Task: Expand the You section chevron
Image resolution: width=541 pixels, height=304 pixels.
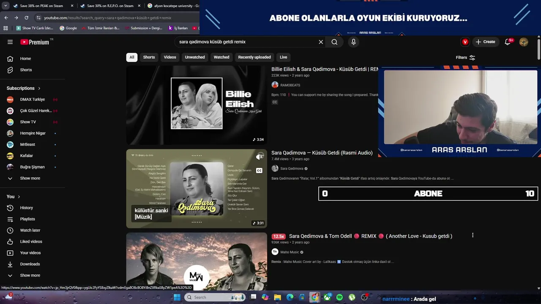Action: click(x=19, y=197)
